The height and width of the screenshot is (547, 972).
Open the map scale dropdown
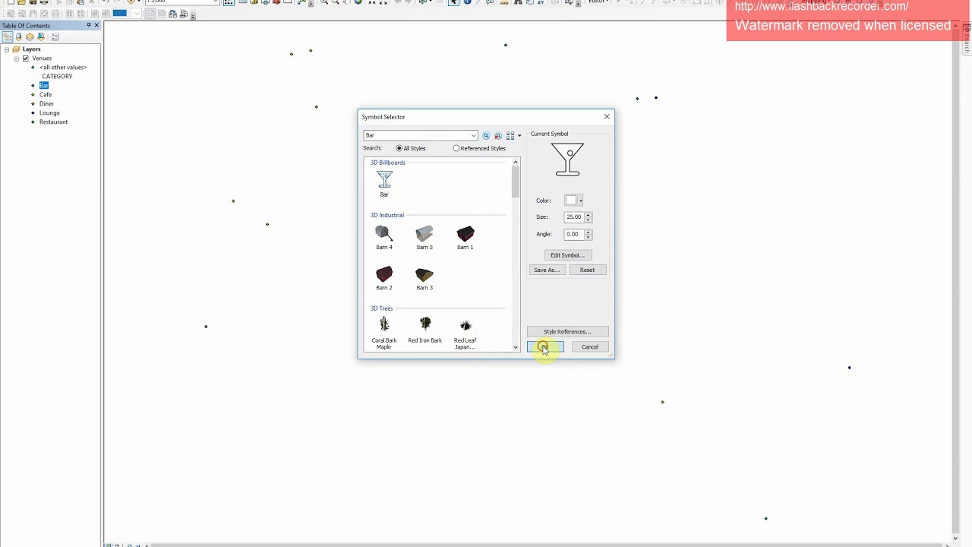click(x=216, y=2)
